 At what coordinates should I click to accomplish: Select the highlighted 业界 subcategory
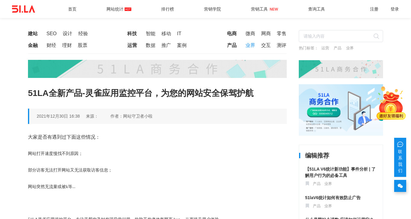pos(250,45)
